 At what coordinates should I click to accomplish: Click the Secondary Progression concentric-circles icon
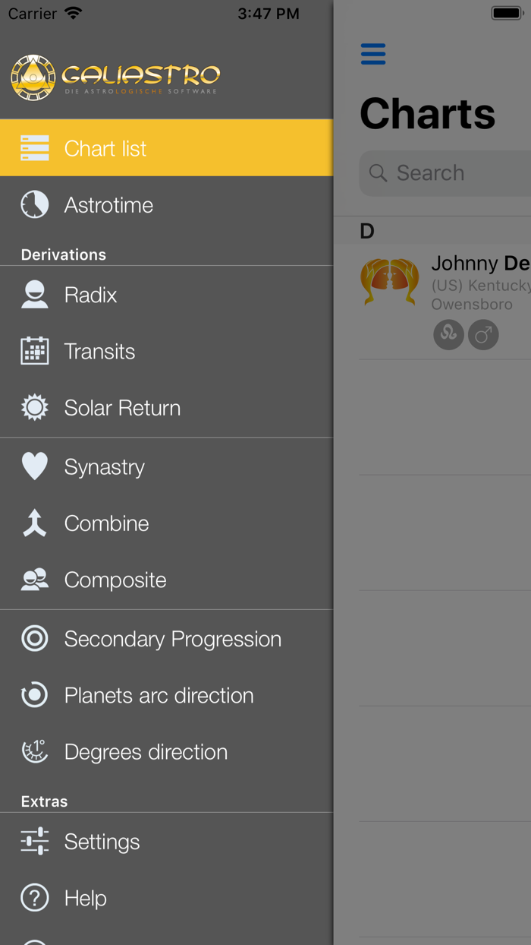35,639
